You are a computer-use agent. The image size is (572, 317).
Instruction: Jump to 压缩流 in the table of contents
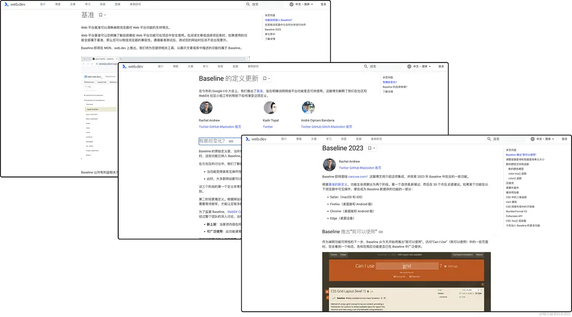coord(509,183)
